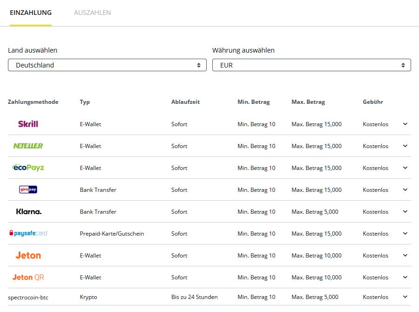Click Bank Transfer in giropay row

[98, 190]
